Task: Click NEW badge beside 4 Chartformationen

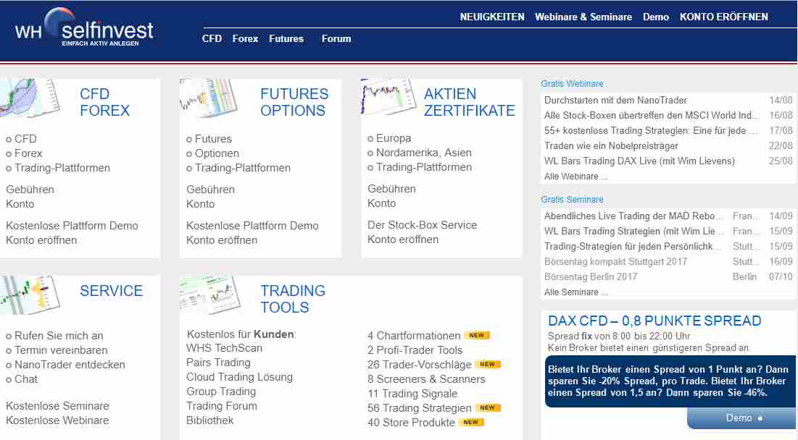Action: pos(477,335)
